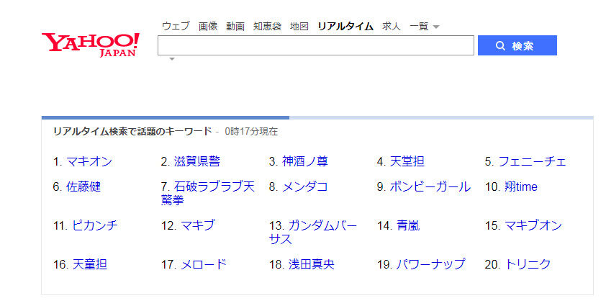Click the blue 検索 search button
Image resolution: width=606 pixels, height=306 pixels.
point(517,45)
